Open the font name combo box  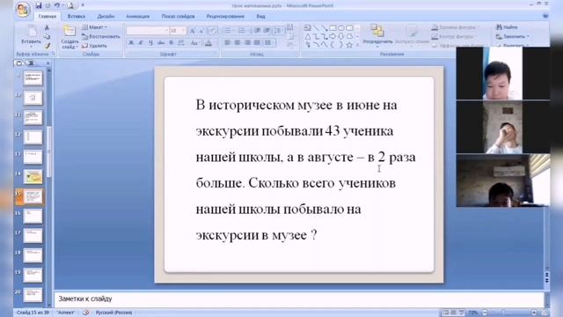pos(148,31)
